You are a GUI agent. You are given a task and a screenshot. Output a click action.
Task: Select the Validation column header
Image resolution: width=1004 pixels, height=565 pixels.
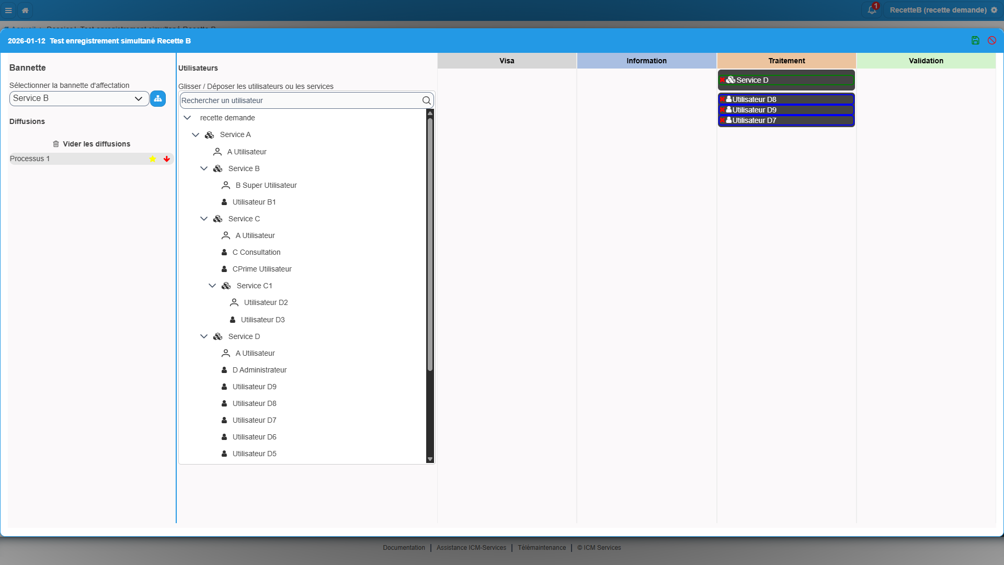click(x=926, y=61)
